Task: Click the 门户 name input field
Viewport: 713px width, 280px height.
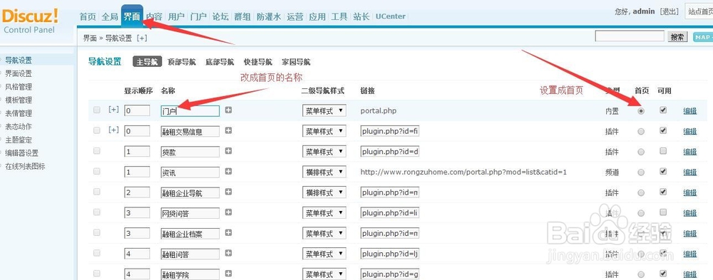Action: 190,111
